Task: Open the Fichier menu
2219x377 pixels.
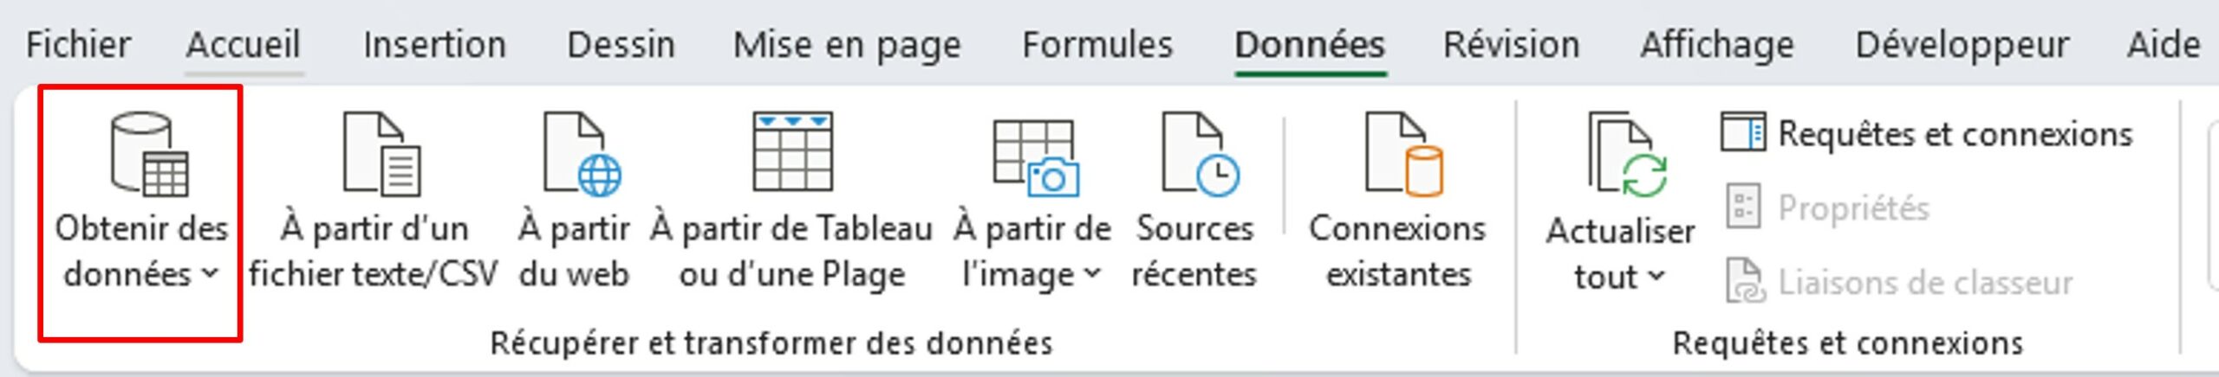Action: (x=78, y=45)
